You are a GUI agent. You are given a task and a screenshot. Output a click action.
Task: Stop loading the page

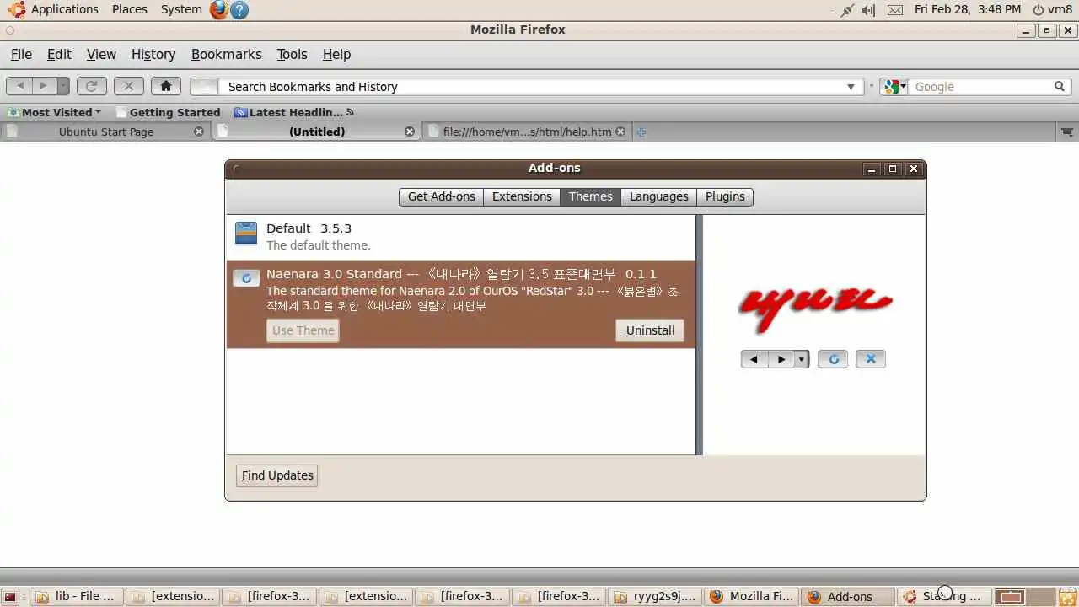[x=128, y=86]
